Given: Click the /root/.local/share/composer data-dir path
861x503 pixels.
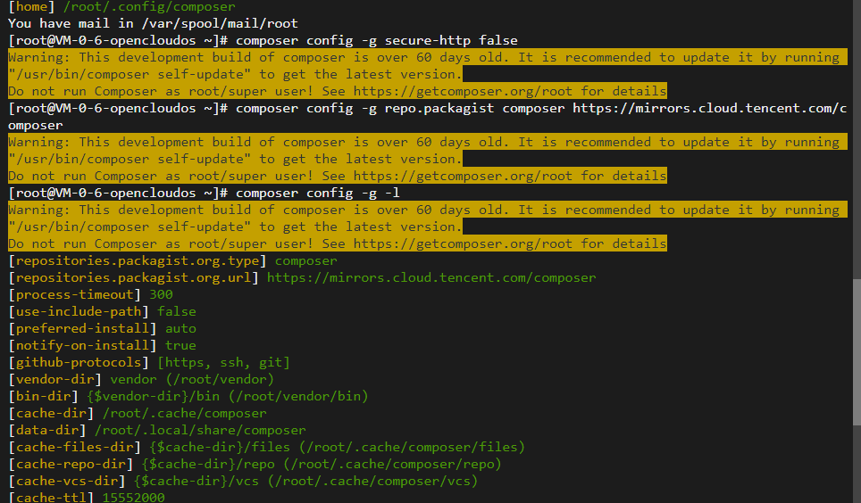Looking at the screenshot, I should tap(199, 430).
